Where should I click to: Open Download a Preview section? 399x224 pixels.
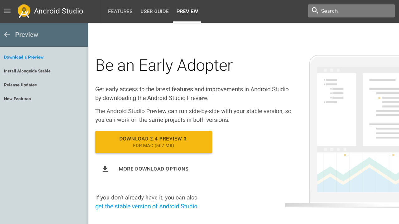(24, 57)
